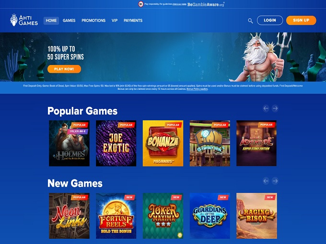
Task: Open the Bonus Policy applies link
Action: click(197, 89)
